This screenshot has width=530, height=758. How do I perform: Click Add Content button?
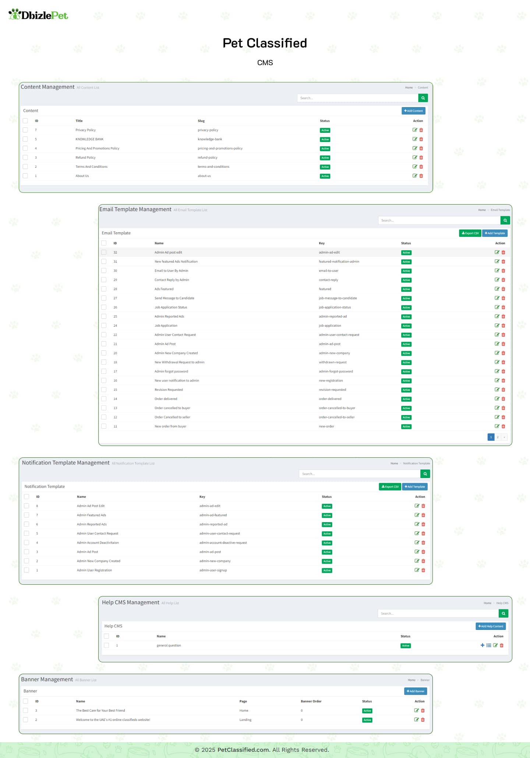point(413,111)
